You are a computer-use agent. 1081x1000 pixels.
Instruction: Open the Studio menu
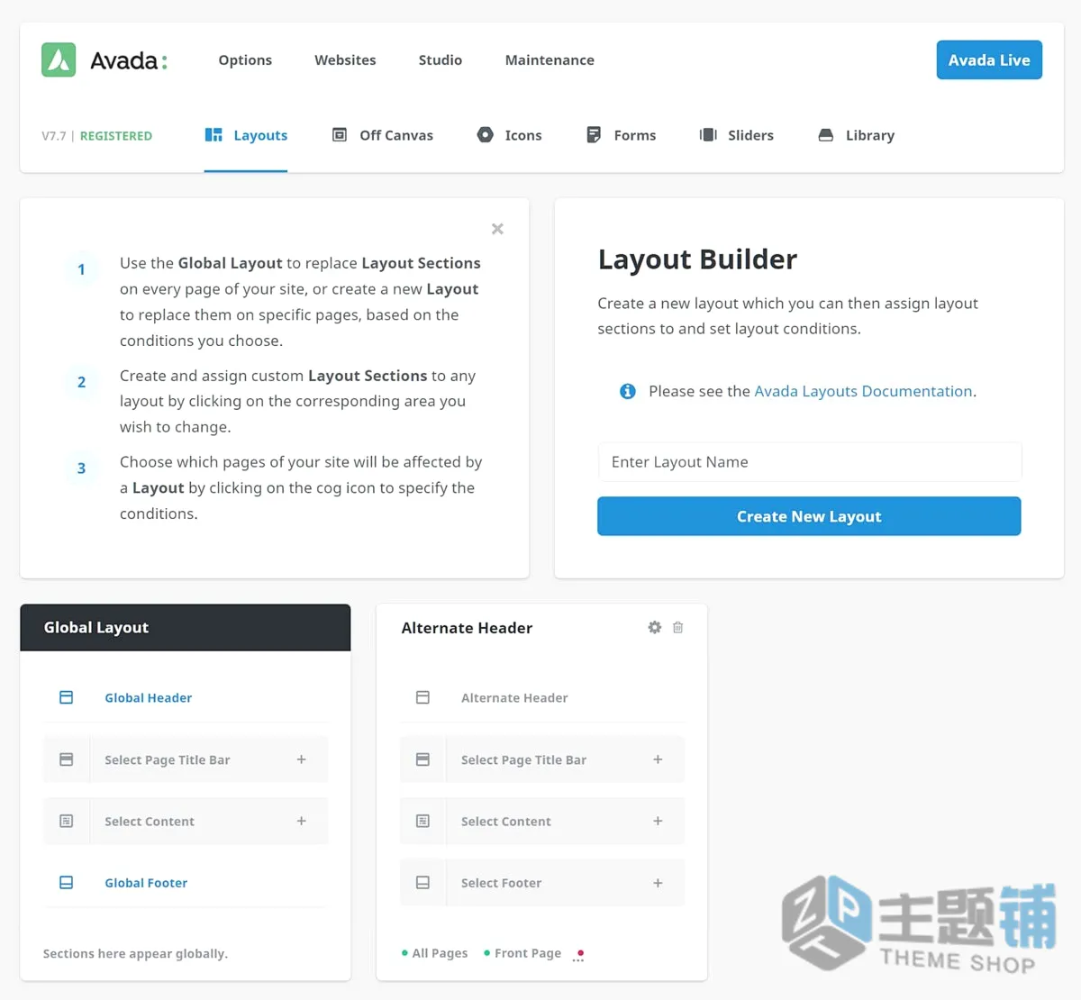click(441, 60)
